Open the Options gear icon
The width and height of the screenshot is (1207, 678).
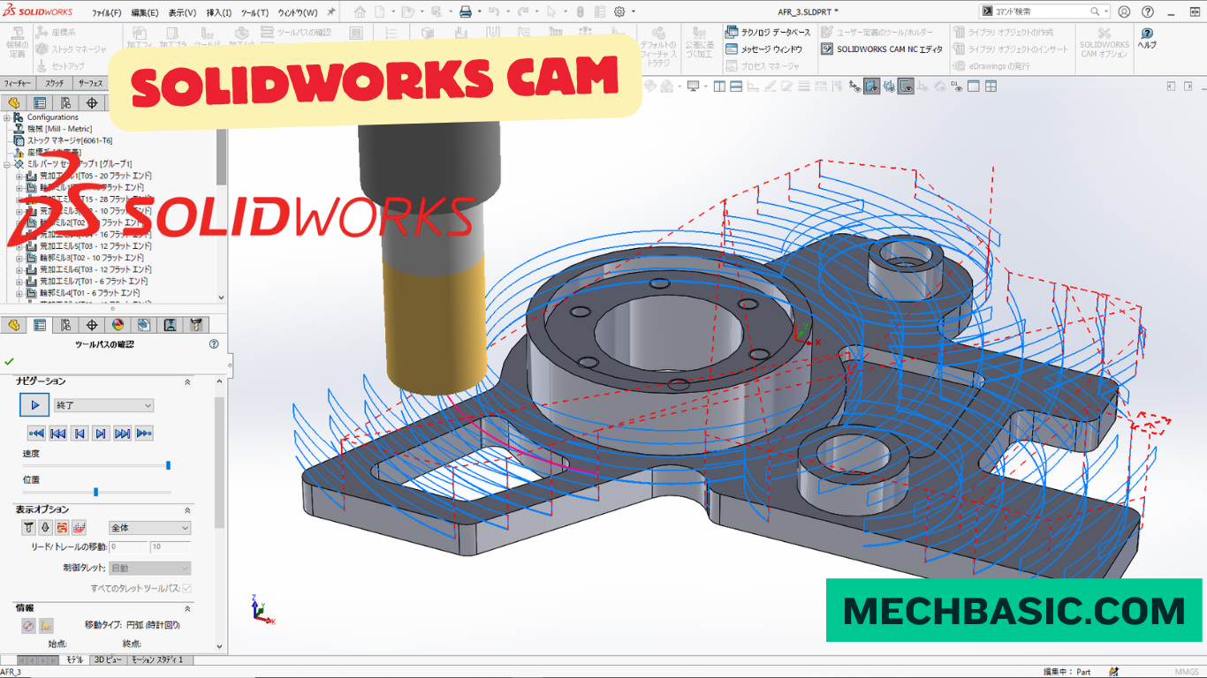pos(619,11)
